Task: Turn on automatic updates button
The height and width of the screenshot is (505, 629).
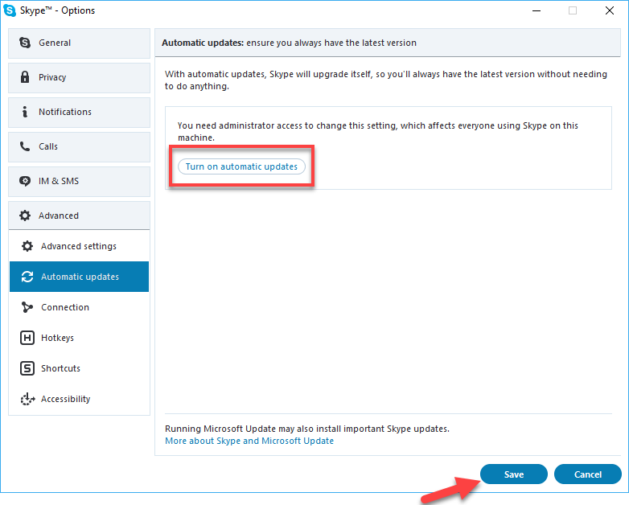Action: tap(241, 166)
